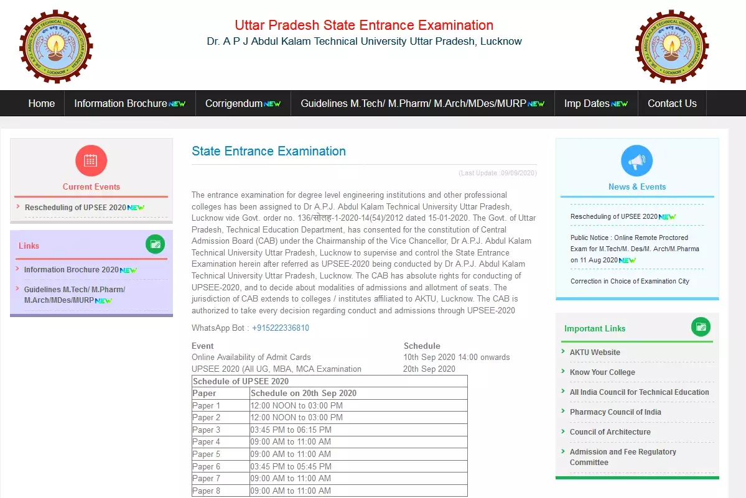Open the AKTU Website link
The width and height of the screenshot is (746, 498).
[595, 353]
